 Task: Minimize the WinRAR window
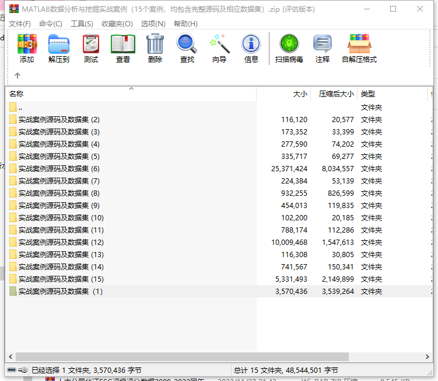(367, 9)
